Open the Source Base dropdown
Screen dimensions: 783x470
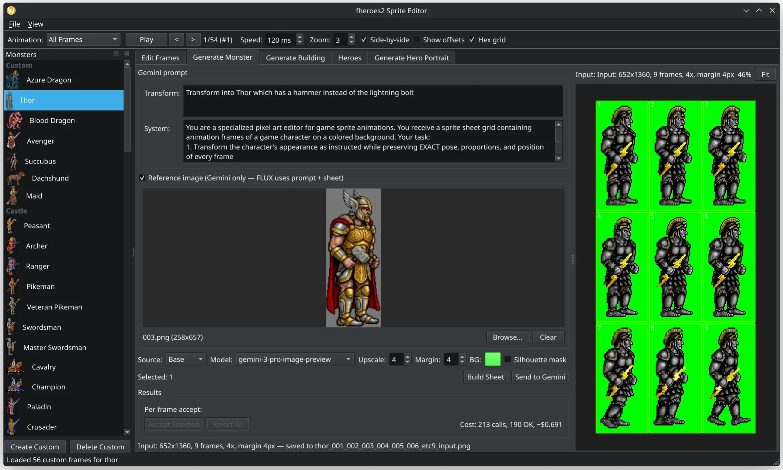tap(186, 359)
